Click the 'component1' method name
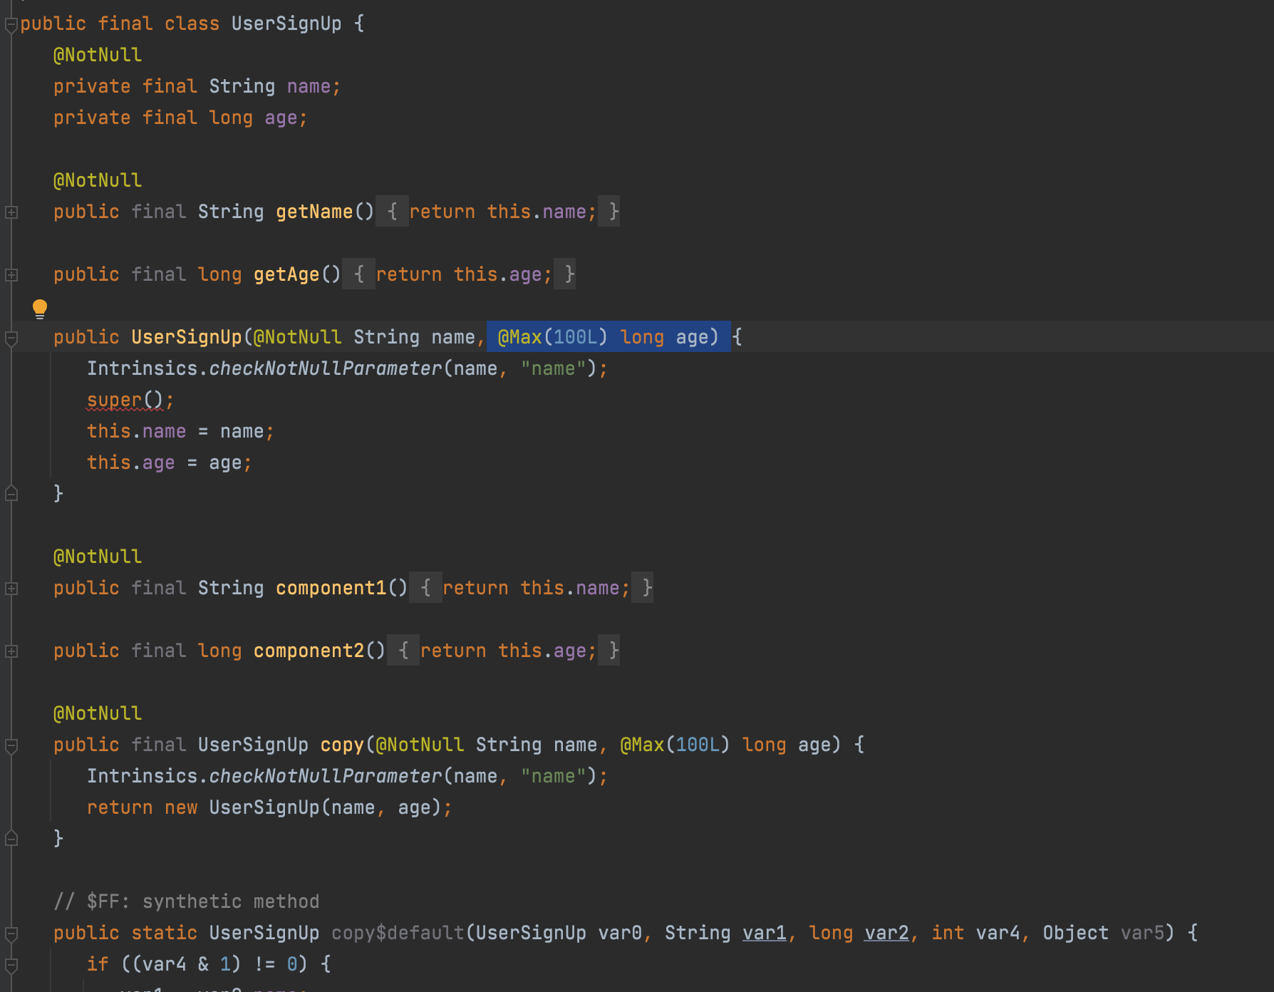 click(331, 588)
